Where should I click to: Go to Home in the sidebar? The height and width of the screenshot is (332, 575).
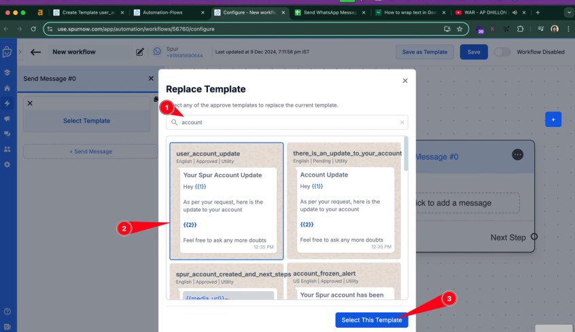click(x=7, y=88)
